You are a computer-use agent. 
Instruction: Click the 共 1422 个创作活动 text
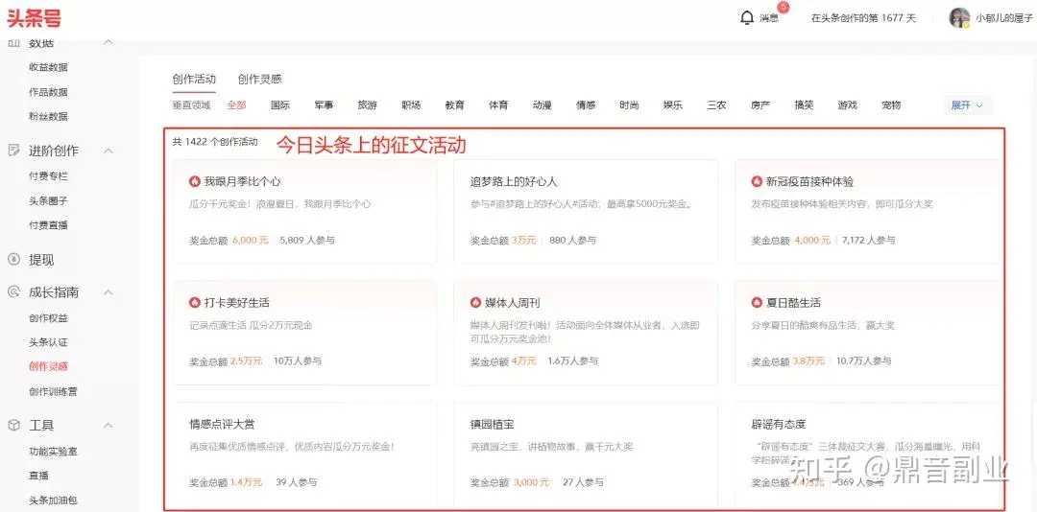coord(215,141)
